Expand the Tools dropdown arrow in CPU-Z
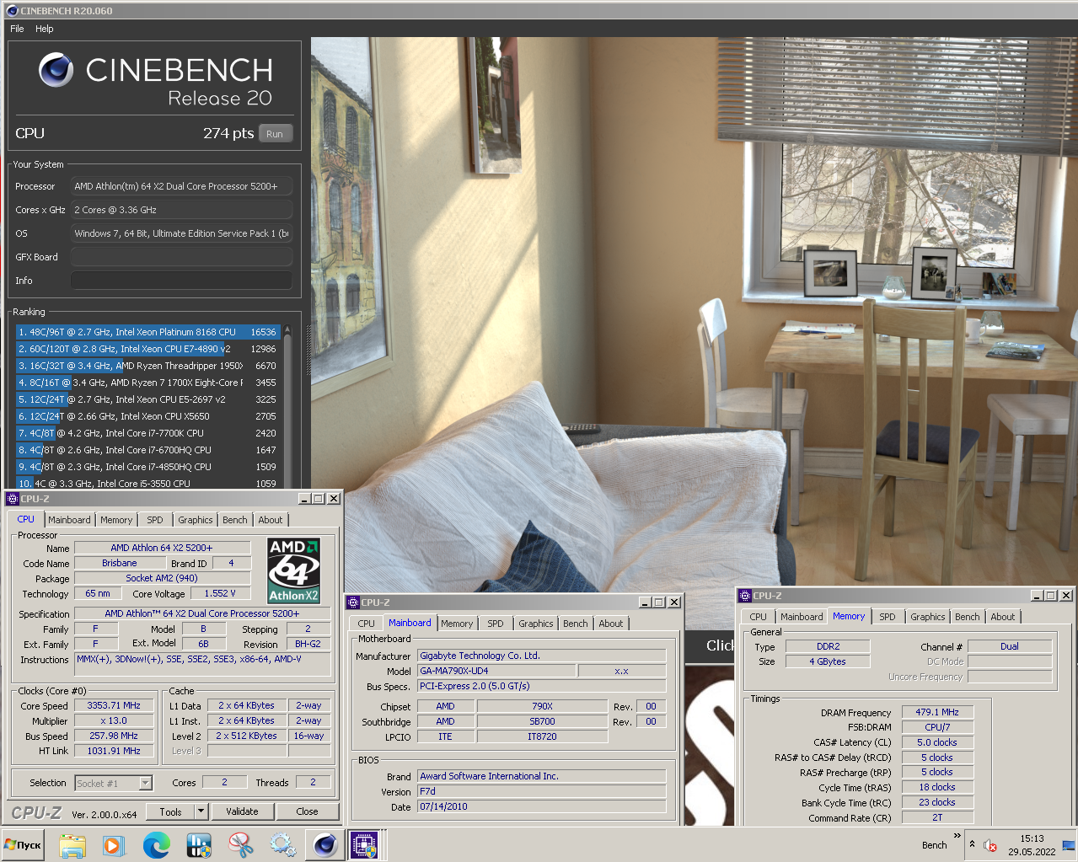1078x862 pixels. 201,811
